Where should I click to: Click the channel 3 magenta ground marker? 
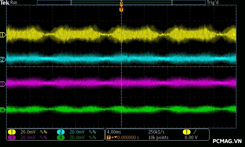(3, 84)
